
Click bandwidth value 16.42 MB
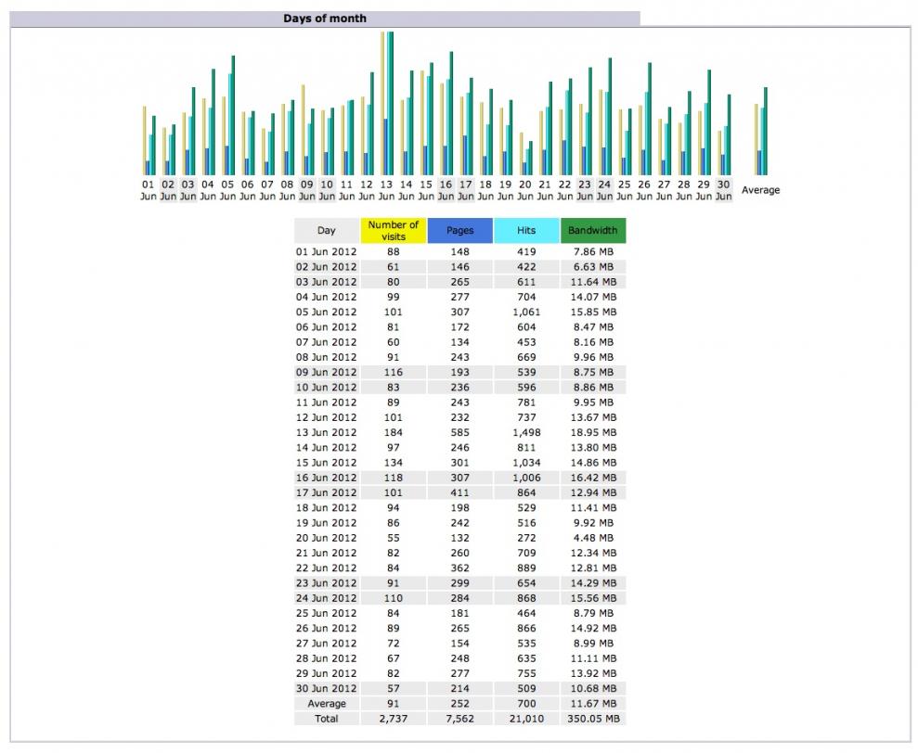click(x=593, y=478)
